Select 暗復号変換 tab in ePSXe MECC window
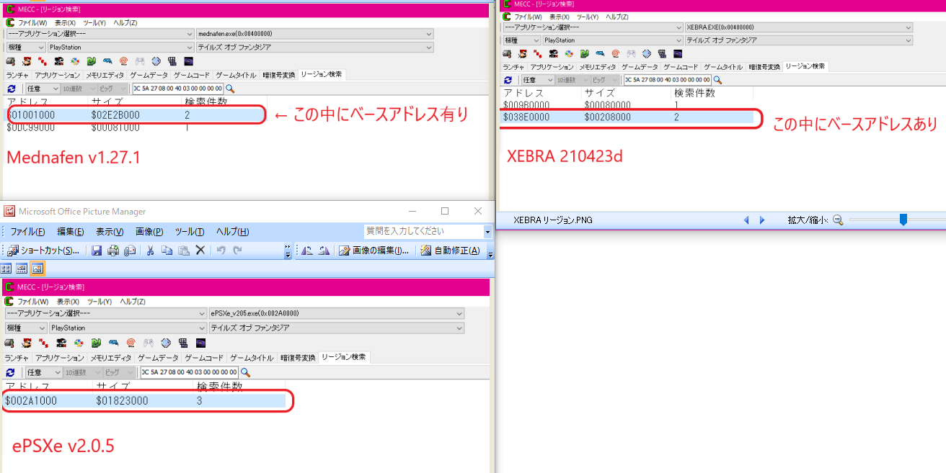This screenshot has width=946, height=473. pos(299,358)
